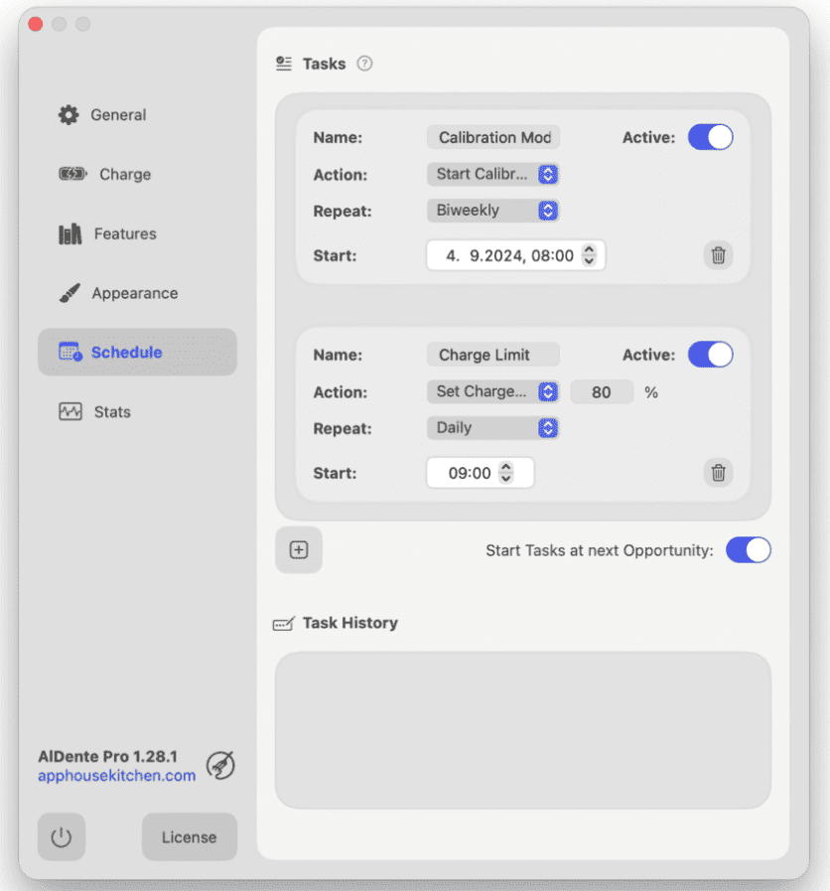Open the General settings tab

[x=102, y=115]
